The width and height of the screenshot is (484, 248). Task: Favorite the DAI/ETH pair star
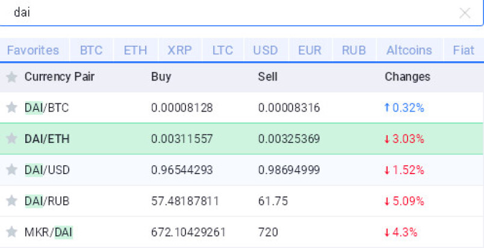pos(11,139)
